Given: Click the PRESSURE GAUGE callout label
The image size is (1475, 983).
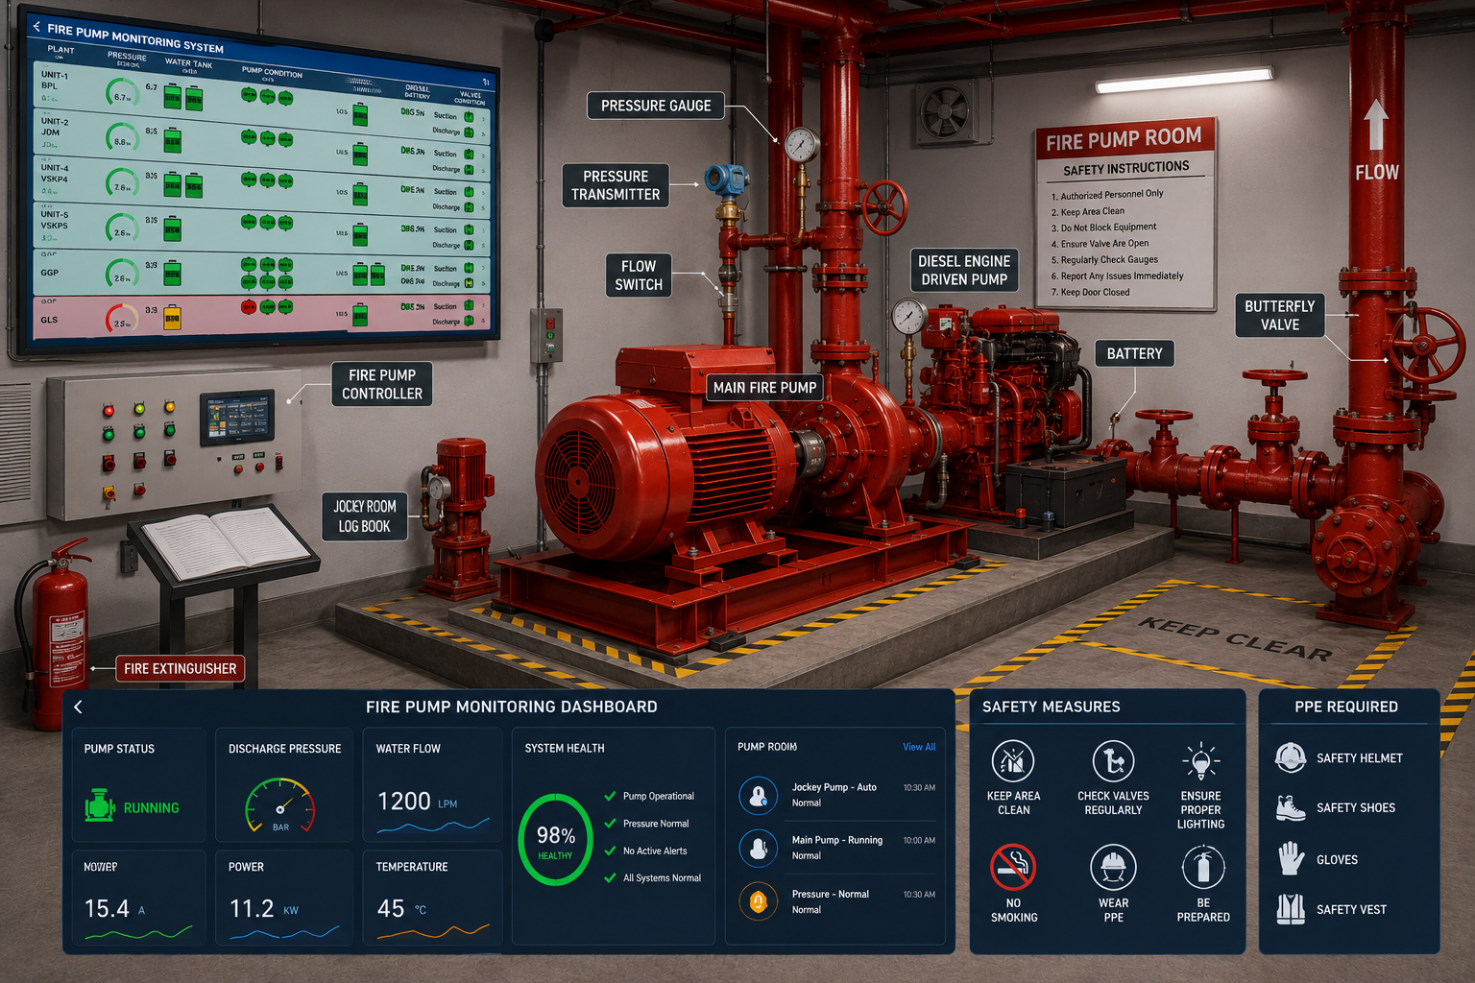Looking at the screenshot, I should [x=656, y=106].
